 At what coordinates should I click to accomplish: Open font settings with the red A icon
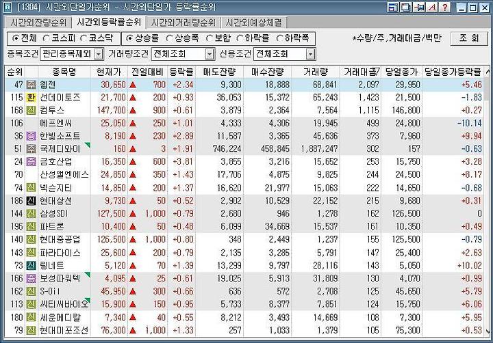[432, 8]
